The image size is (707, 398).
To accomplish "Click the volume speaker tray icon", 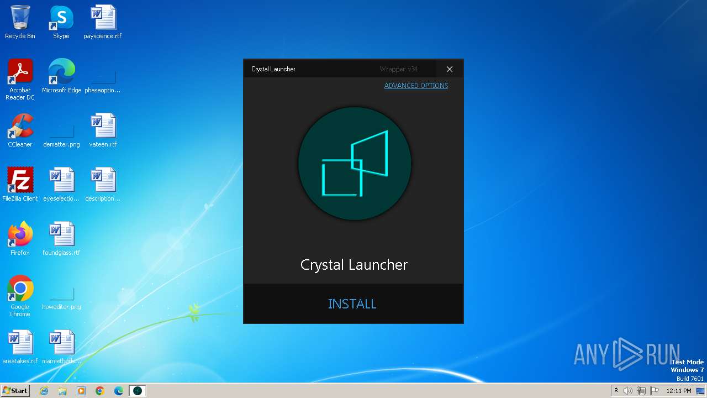I will coord(628,391).
